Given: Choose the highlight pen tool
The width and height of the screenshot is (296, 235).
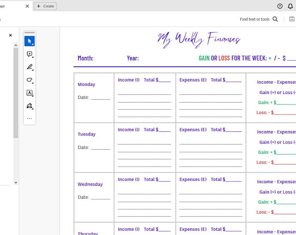Looking at the screenshot, I should (x=30, y=67).
